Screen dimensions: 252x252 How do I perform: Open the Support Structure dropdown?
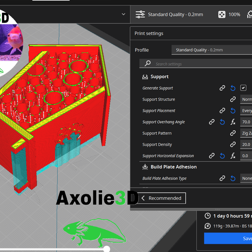pos(246,99)
